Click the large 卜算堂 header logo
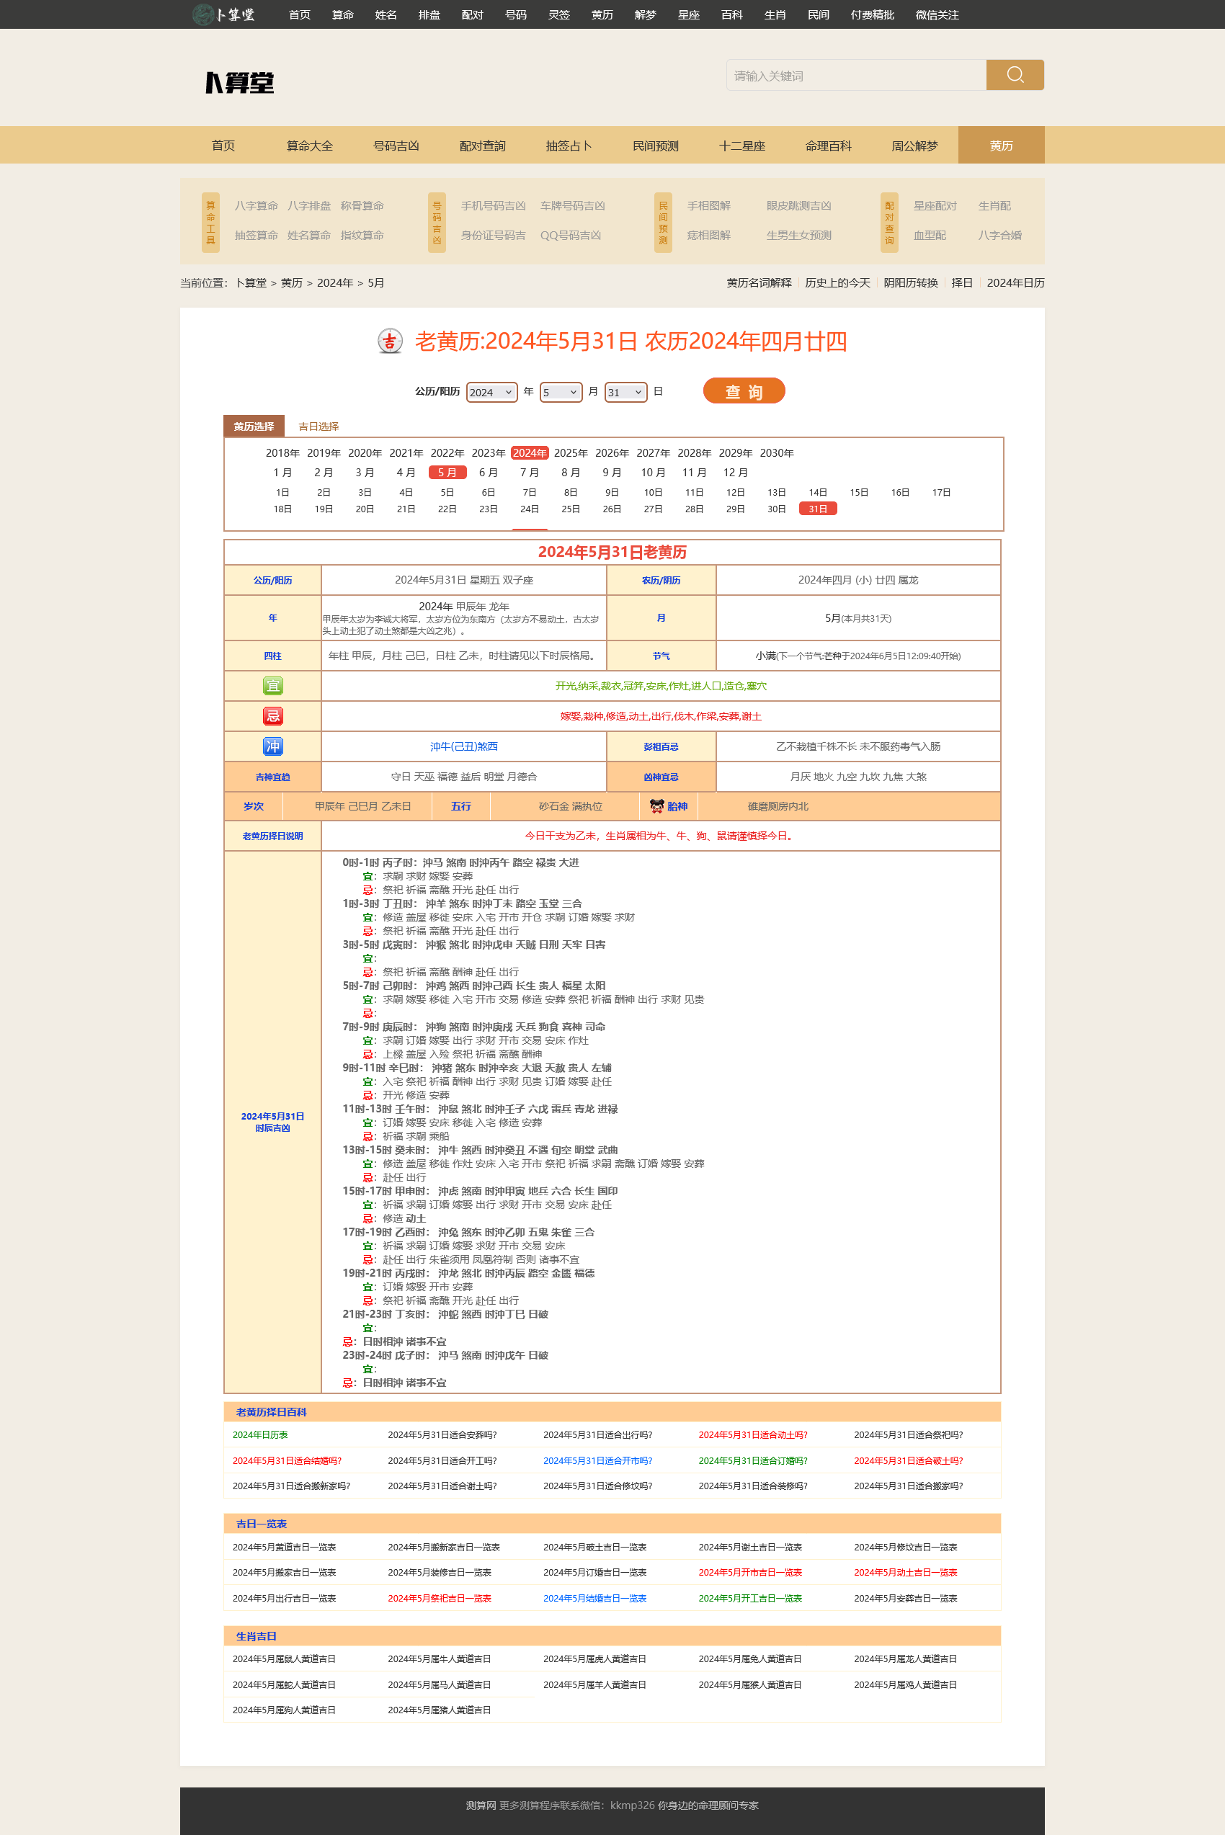 (240, 82)
